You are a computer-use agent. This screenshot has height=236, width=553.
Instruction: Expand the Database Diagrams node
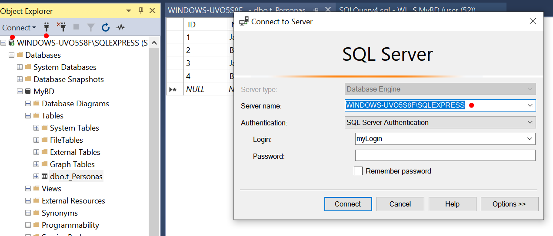(28, 104)
